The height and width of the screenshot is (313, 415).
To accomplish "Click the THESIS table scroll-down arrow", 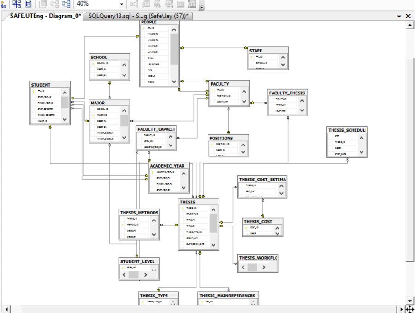I will 213,245.
